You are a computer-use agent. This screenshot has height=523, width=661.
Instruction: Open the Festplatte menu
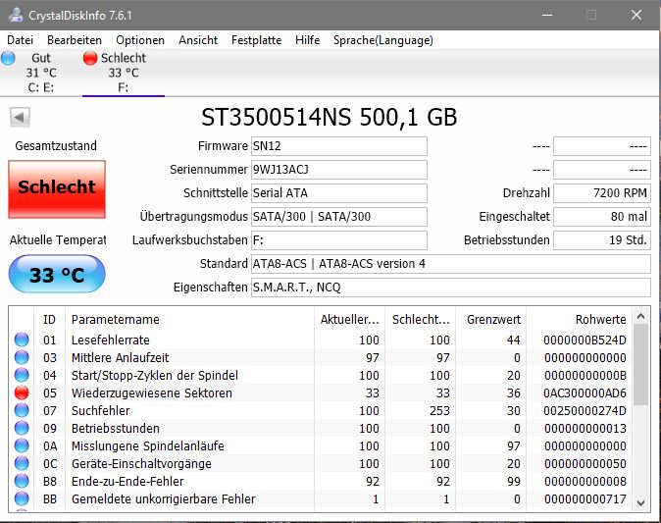coord(256,40)
